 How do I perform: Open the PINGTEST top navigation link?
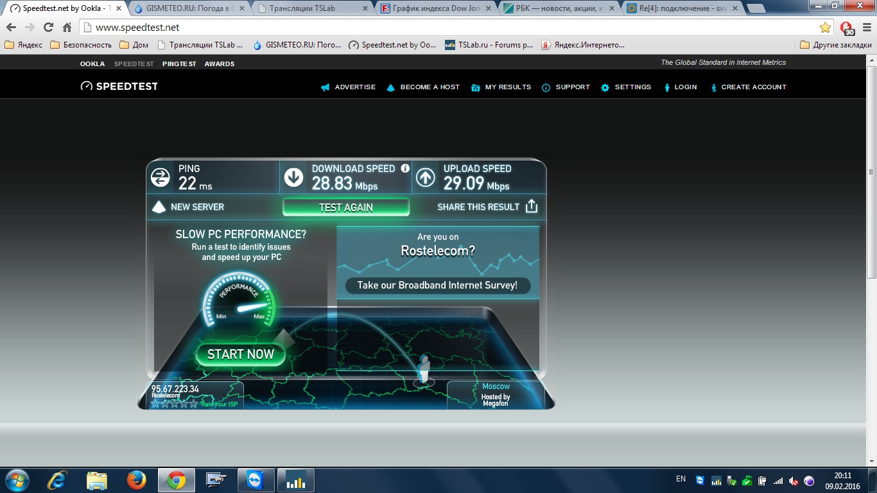click(179, 64)
